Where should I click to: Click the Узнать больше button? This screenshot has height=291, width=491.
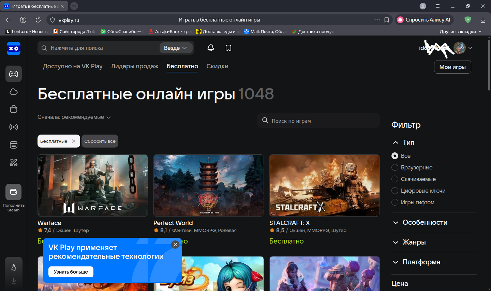pos(71,272)
